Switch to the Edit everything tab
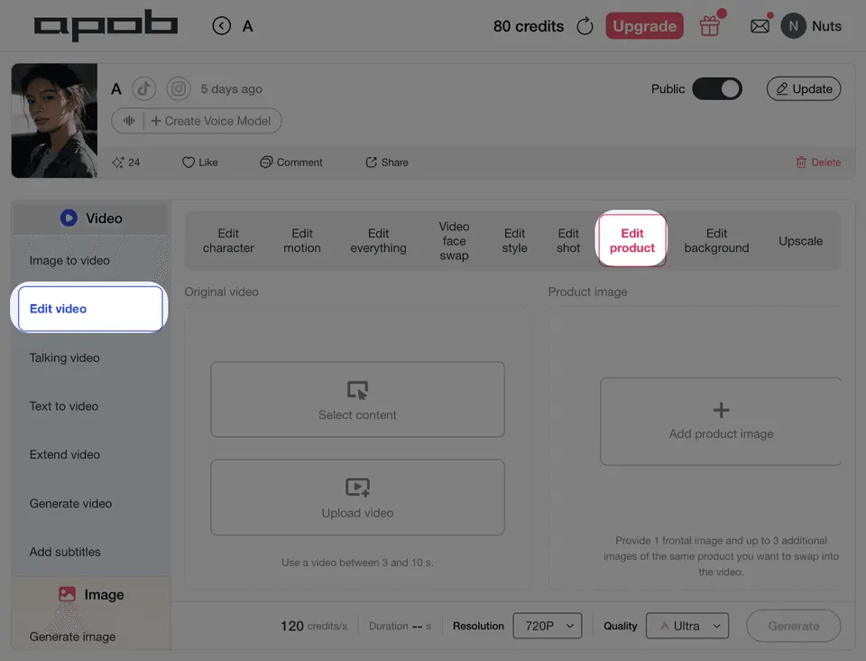 click(378, 240)
